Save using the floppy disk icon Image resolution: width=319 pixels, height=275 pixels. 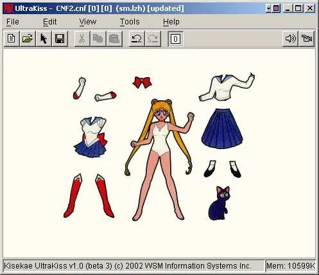coord(60,39)
